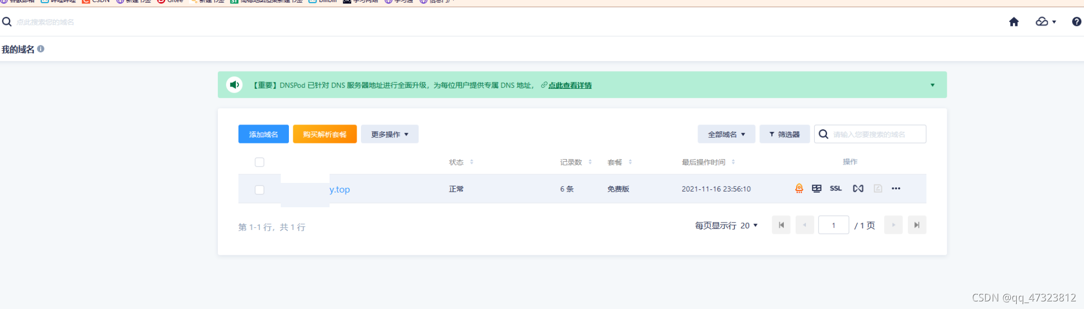Click the page number input box
The width and height of the screenshot is (1084, 309).
point(834,225)
